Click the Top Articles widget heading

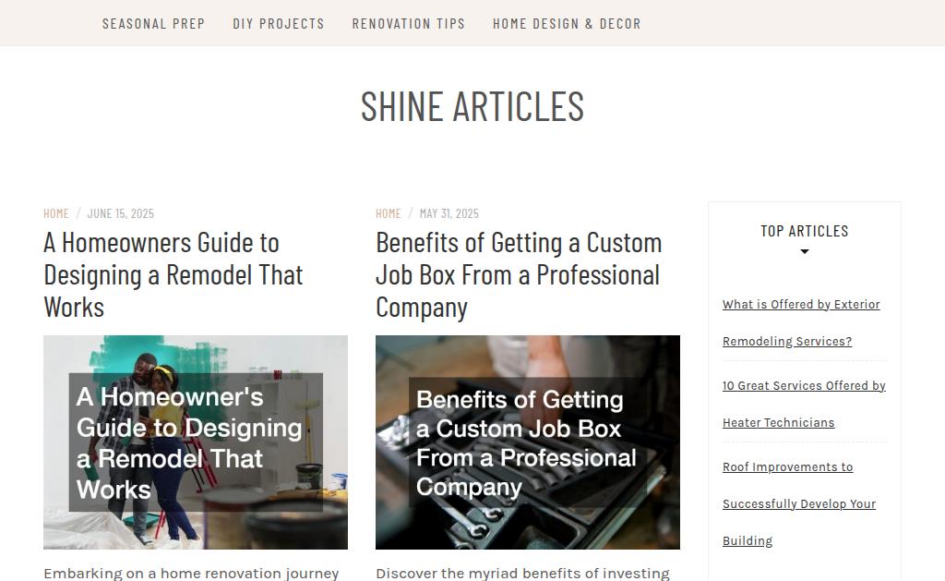point(805,231)
